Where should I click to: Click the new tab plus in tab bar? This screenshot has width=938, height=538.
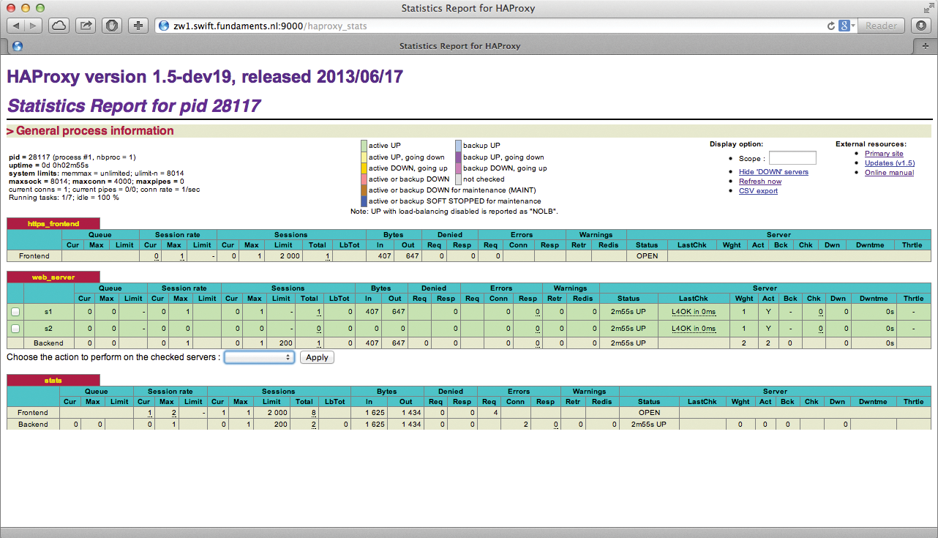tap(926, 45)
